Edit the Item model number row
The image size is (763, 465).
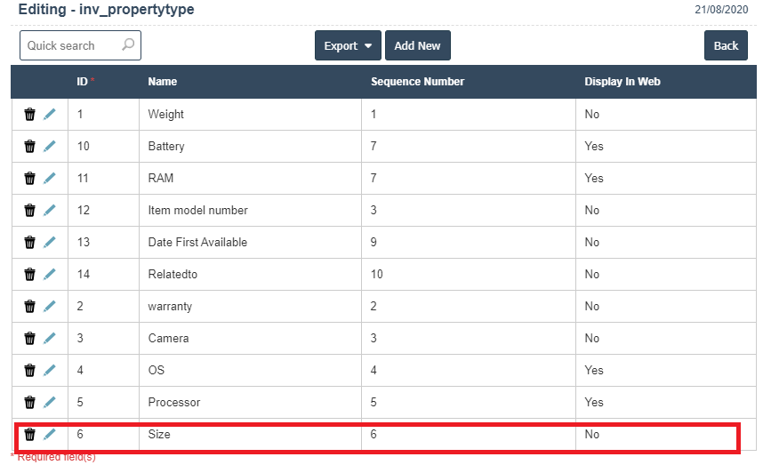50,210
